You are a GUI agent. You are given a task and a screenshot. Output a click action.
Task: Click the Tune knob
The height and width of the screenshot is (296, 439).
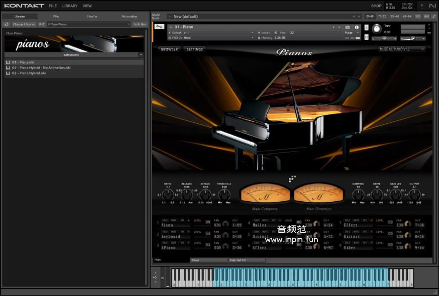pyautogui.click(x=377, y=29)
